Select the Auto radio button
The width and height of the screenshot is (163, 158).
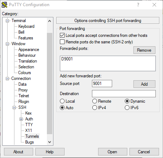click(62, 108)
